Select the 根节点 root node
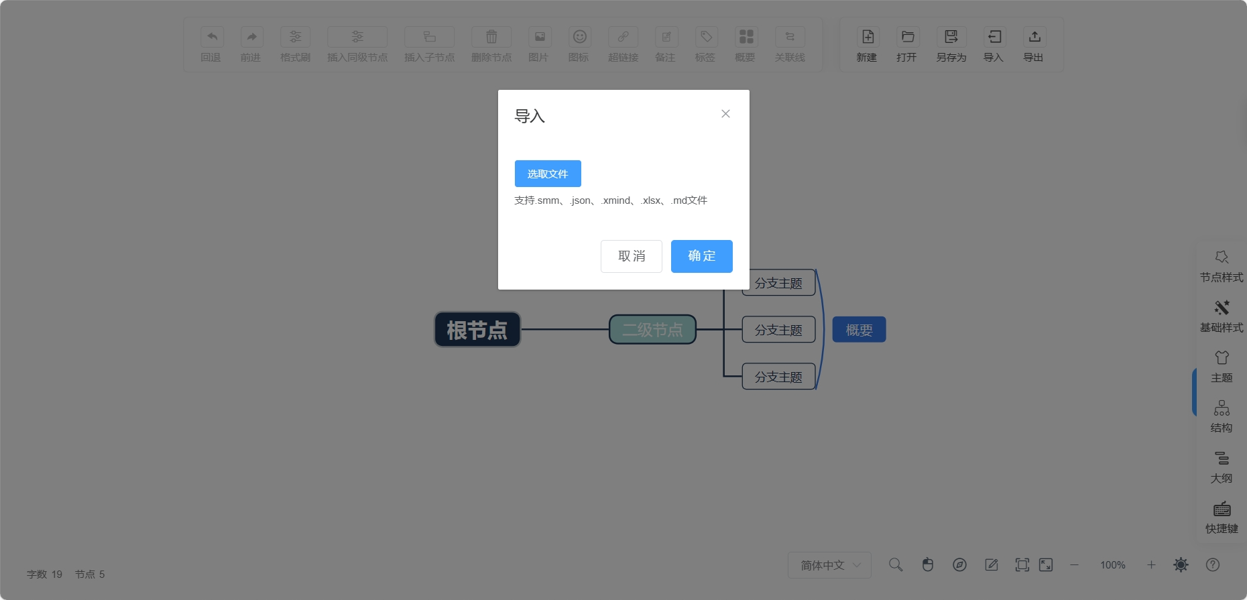Viewport: 1247px width, 600px height. click(x=477, y=330)
